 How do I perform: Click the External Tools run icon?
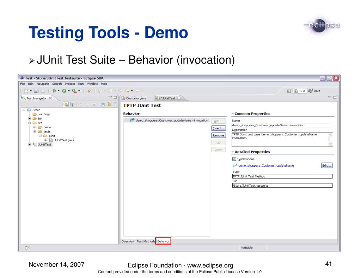coord(74,91)
